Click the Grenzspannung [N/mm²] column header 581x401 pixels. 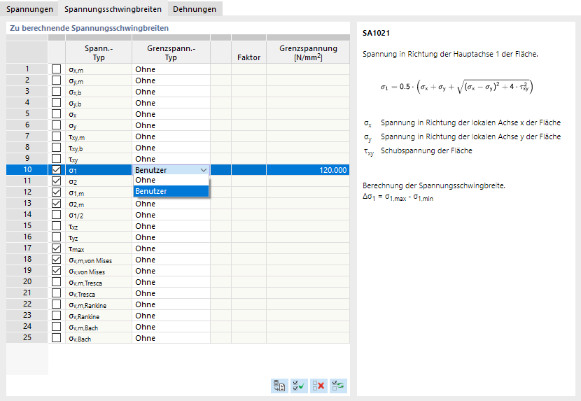[308, 52]
